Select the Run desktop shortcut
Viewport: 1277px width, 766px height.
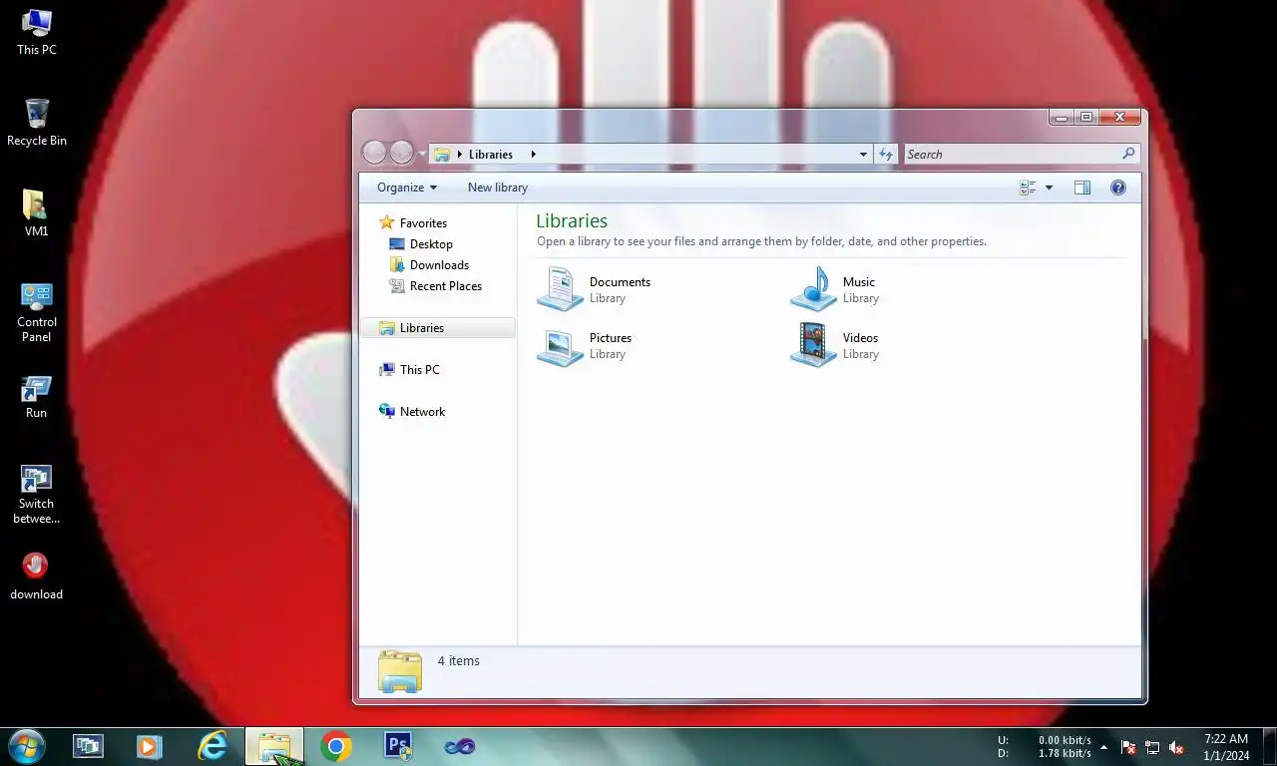(37, 396)
